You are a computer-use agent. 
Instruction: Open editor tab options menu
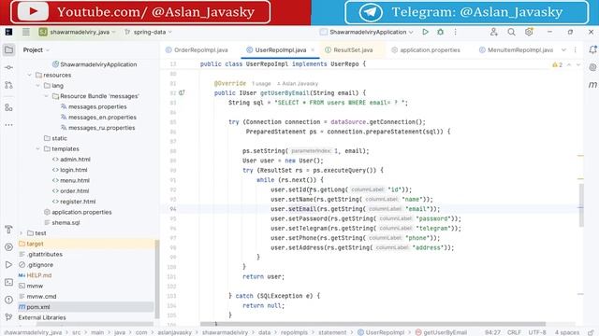pos(576,49)
